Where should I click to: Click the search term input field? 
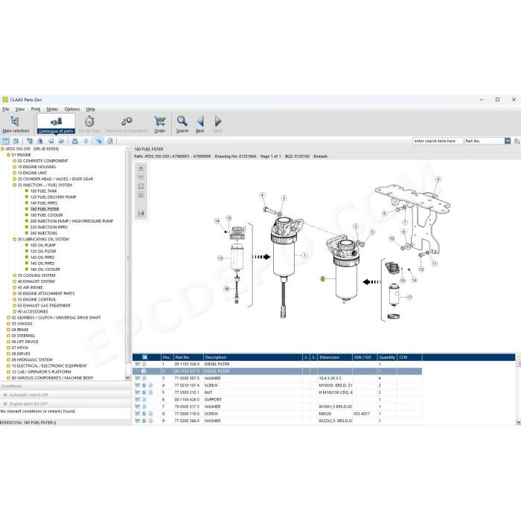pos(438,141)
